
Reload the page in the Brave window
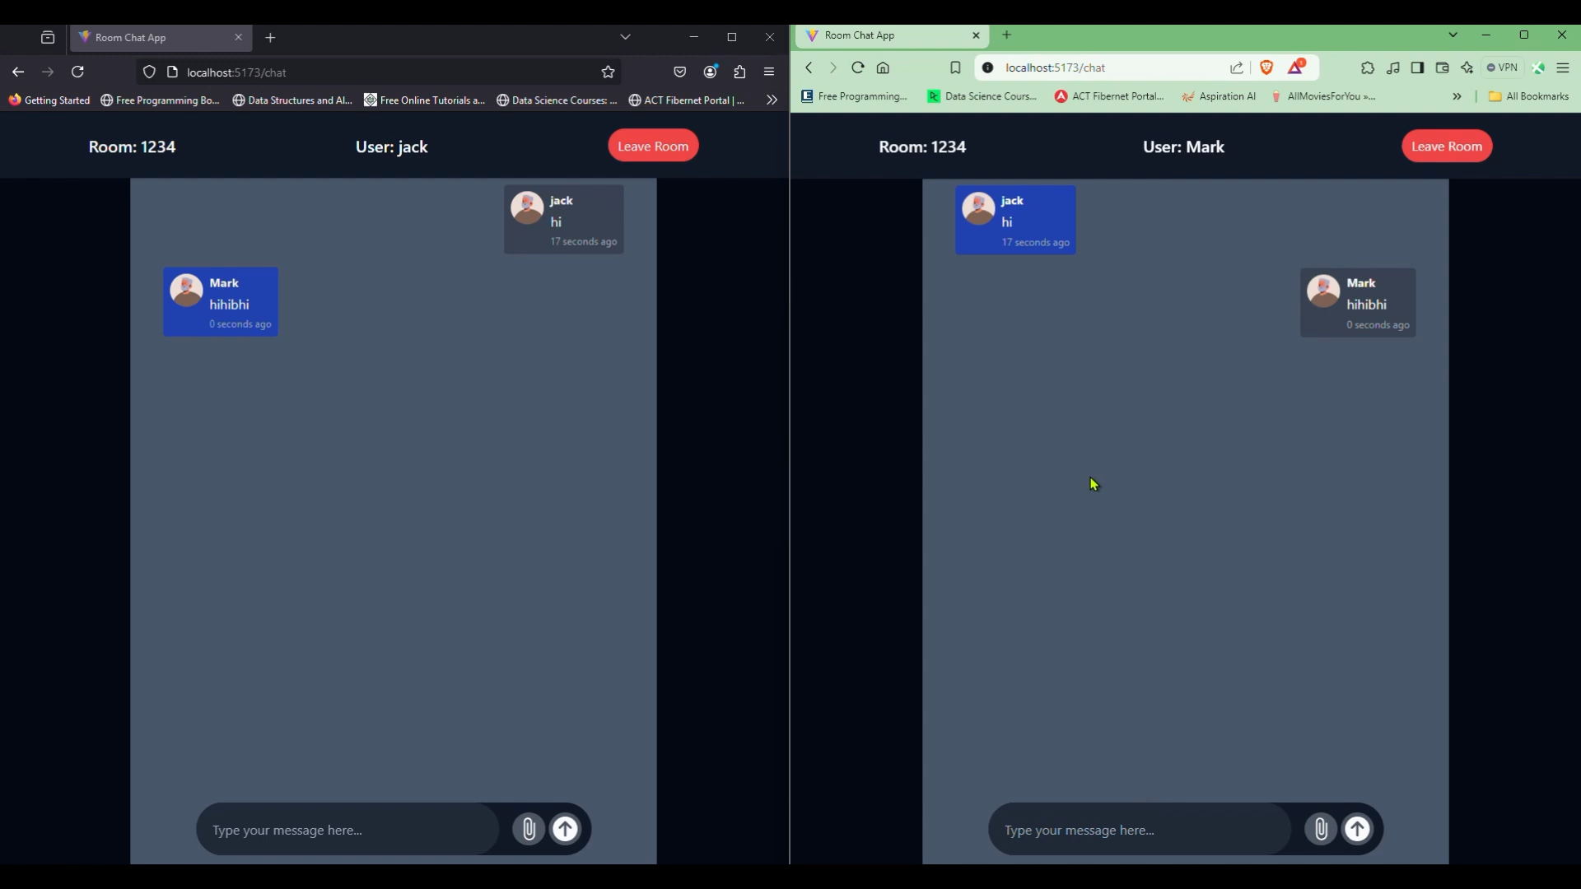[858, 67]
